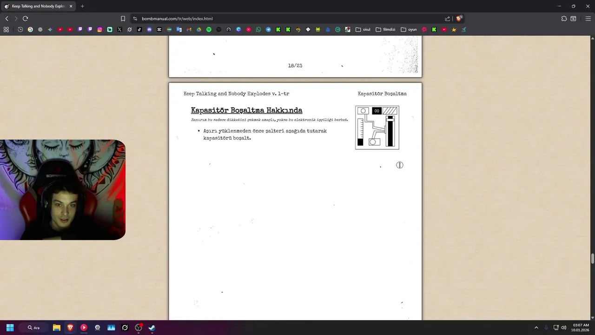Bookmark this page with the bookmark icon
The height and width of the screenshot is (335, 595).
coord(123,19)
